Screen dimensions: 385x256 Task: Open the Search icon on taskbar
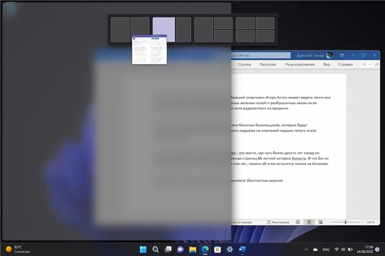click(156, 249)
